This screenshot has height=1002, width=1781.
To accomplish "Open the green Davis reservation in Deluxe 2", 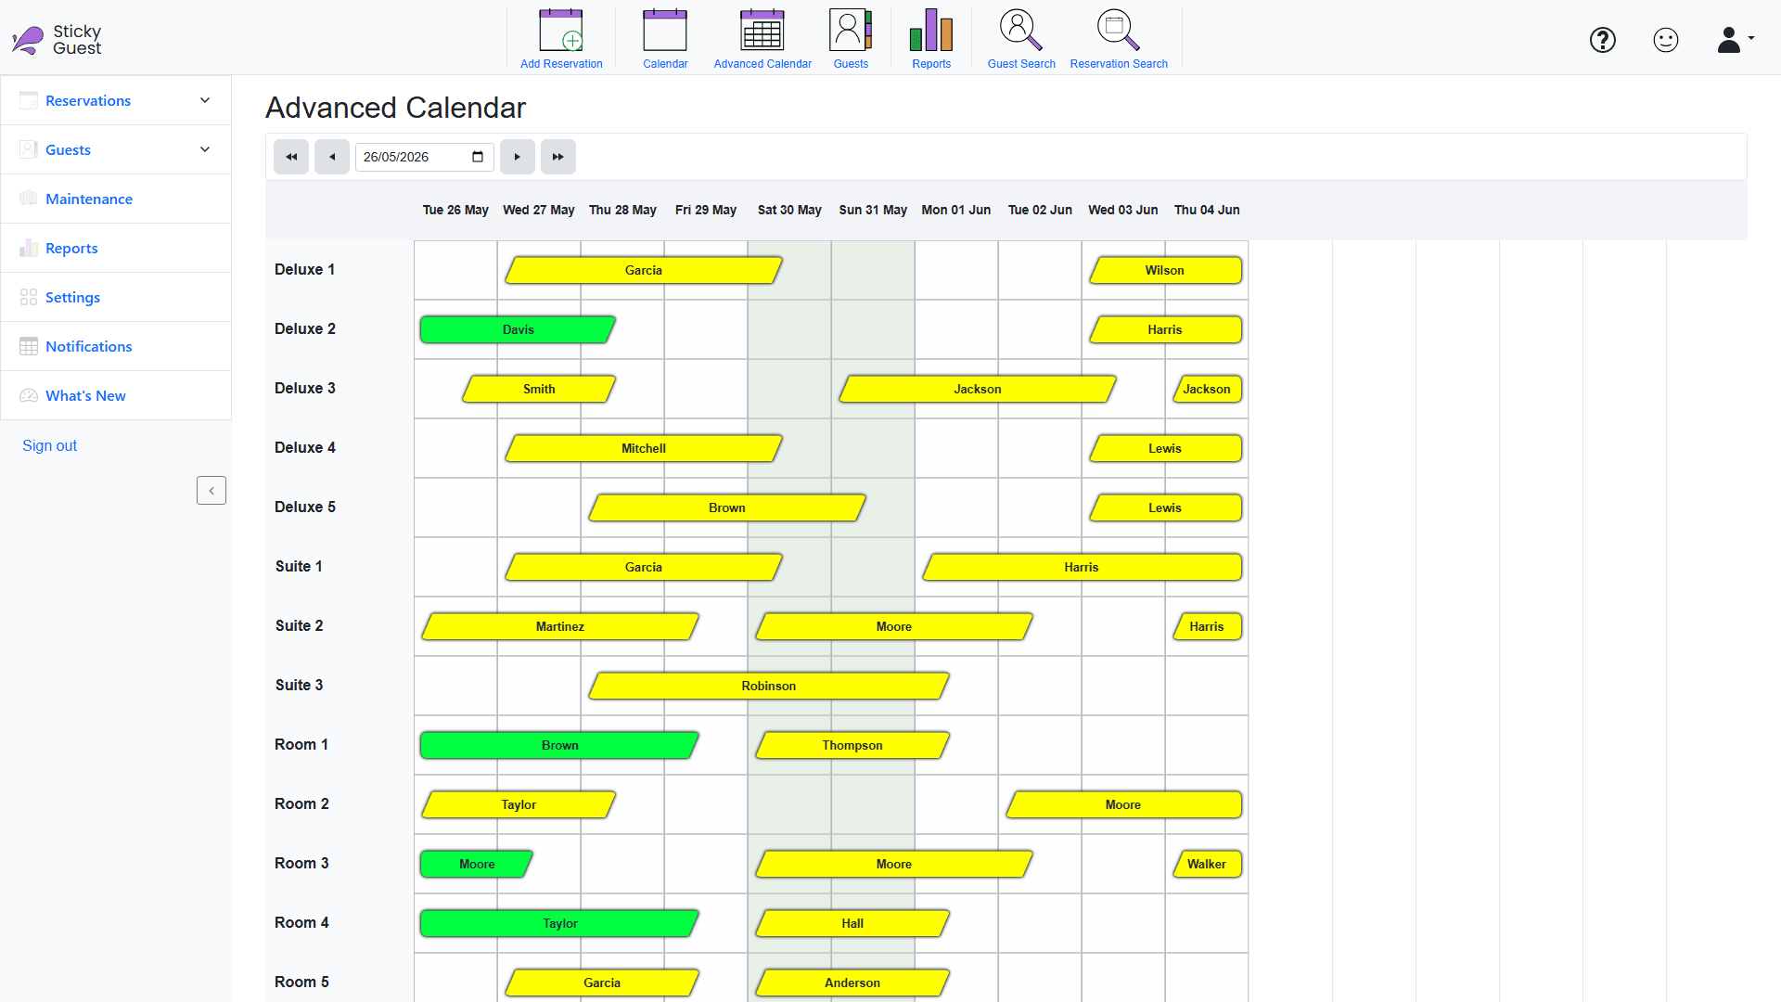I will [518, 329].
